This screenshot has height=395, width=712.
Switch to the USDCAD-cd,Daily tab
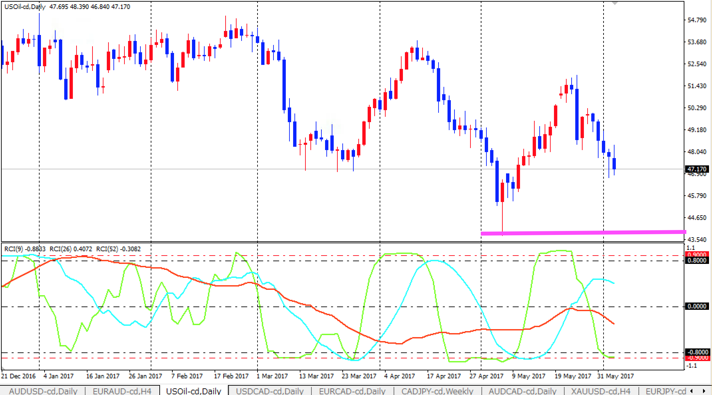point(270,391)
